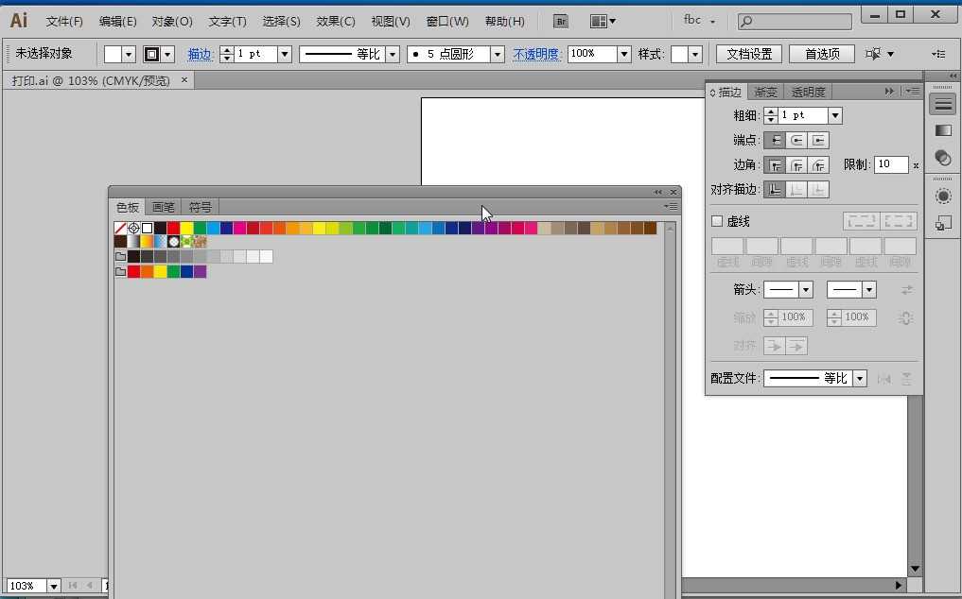Switch to the 画笔 tab

coord(163,207)
